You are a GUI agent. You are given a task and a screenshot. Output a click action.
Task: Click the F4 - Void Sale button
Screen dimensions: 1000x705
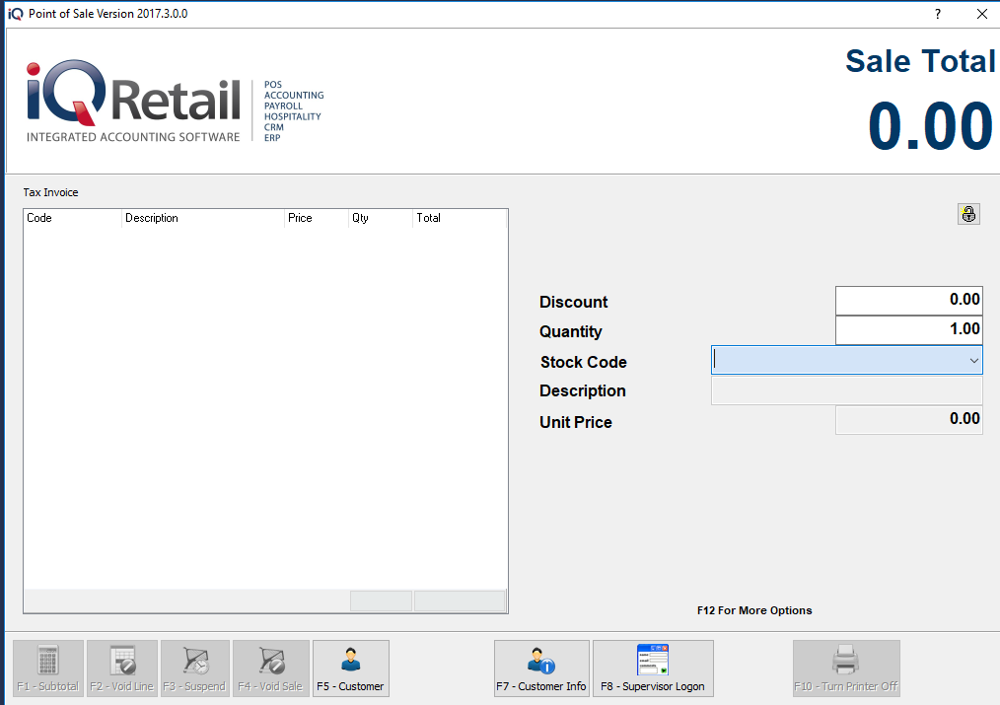[267, 669]
